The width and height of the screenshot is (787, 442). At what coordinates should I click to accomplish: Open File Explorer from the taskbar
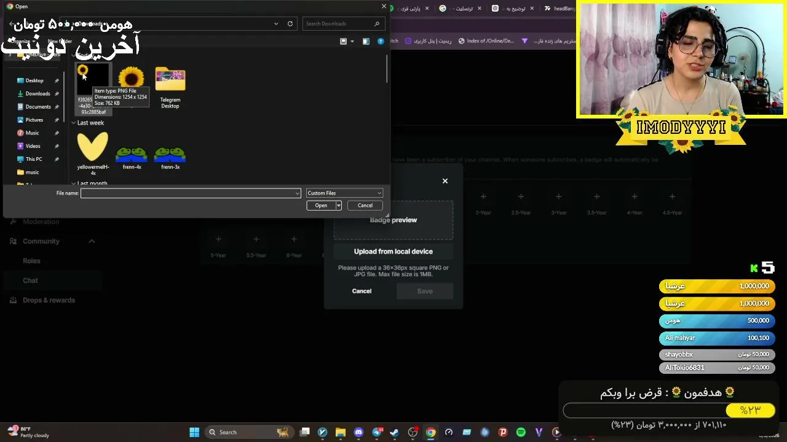pyautogui.click(x=341, y=432)
